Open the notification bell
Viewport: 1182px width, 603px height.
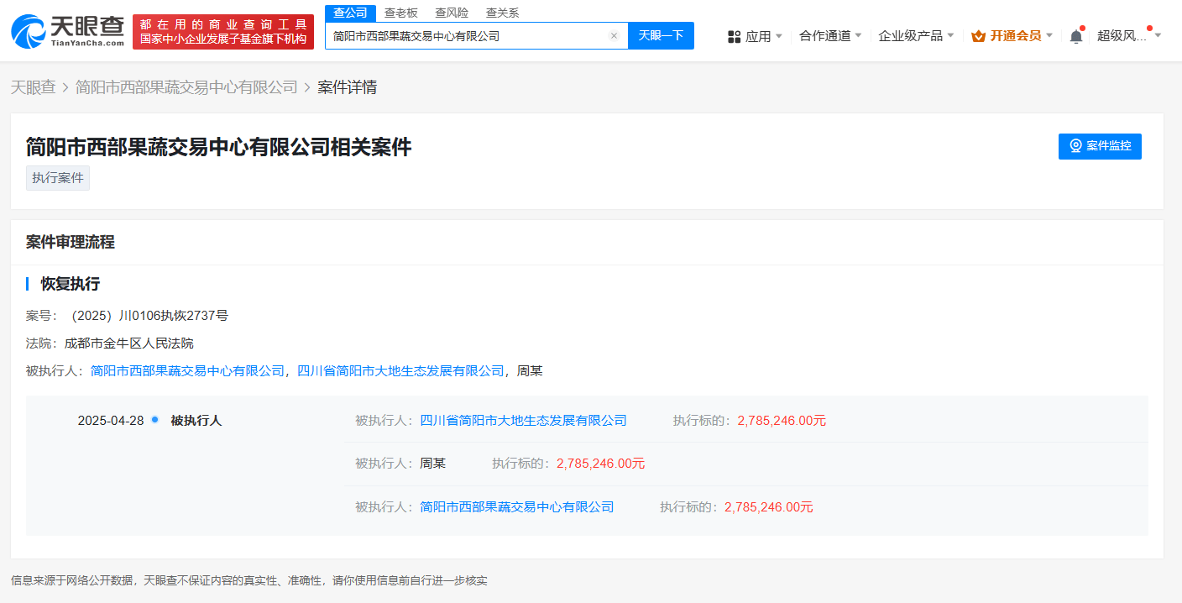click(x=1075, y=36)
